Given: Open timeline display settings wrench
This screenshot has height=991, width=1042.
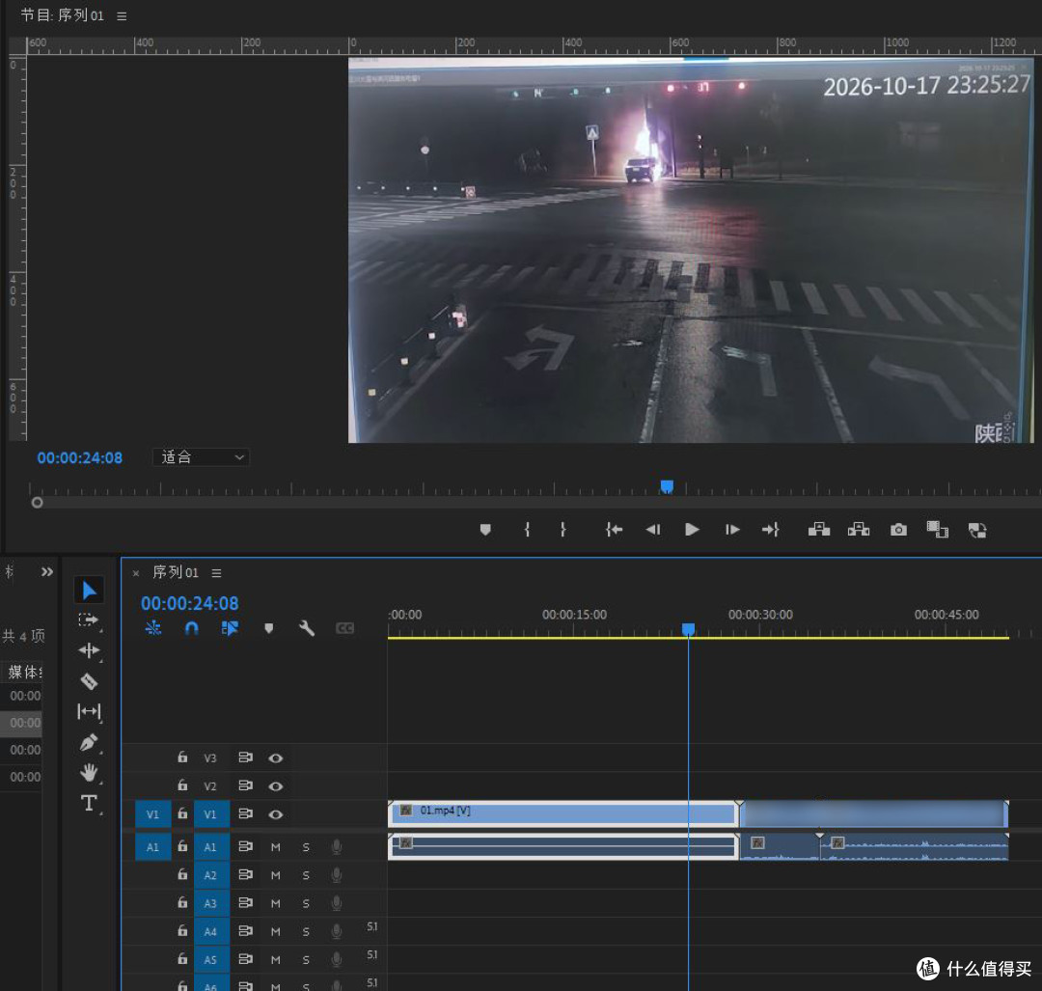Looking at the screenshot, I should [x=307, y=628].
